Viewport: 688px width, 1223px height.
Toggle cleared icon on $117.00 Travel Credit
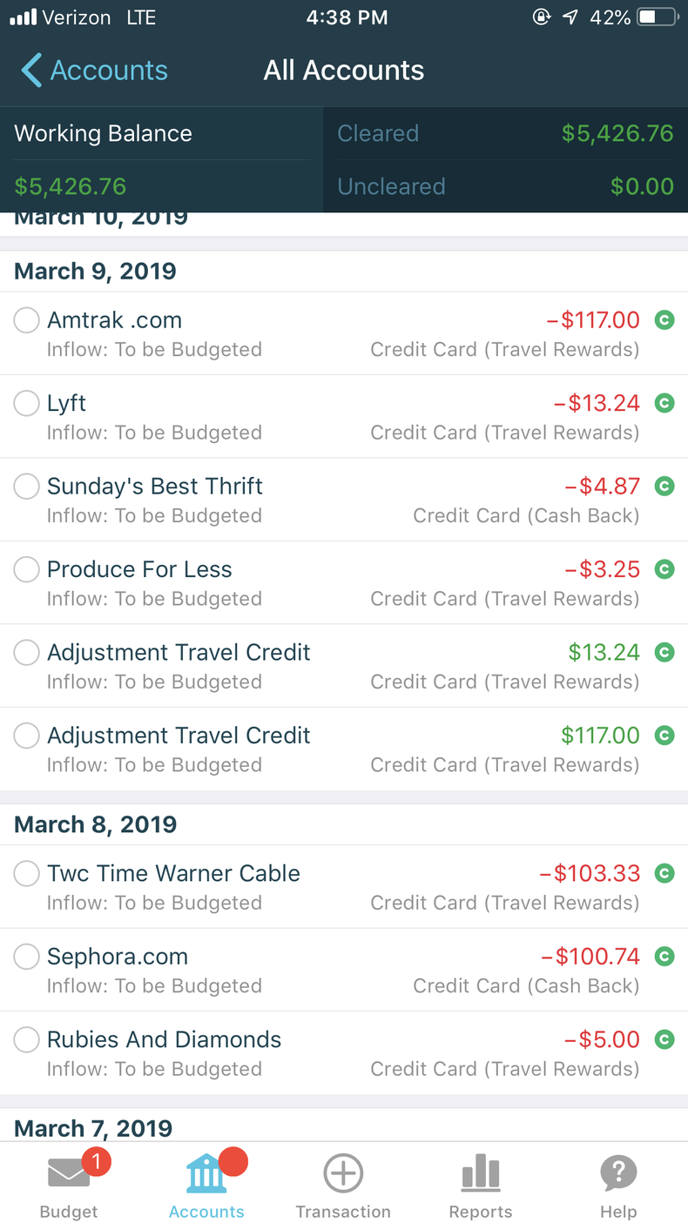(664, 736)
